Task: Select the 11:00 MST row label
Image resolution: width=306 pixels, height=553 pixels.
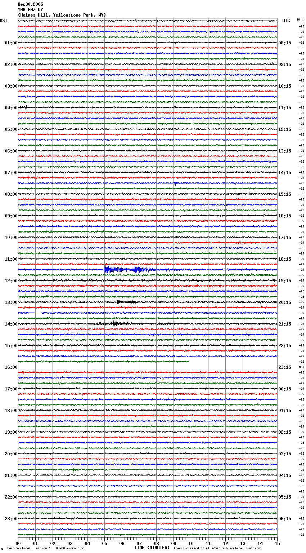Action: click(11, 259)
